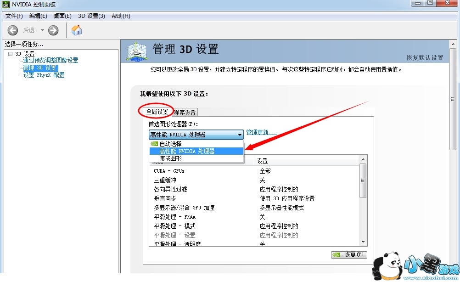The height and width of the screenshot is (282, 460).
Task: Select 通过预览调整图像设置 in the tree
Action: [x=51, y=60]
